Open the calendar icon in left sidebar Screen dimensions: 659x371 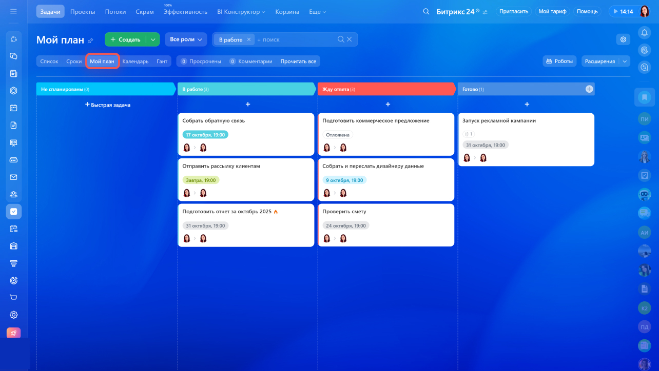[14, 108]
